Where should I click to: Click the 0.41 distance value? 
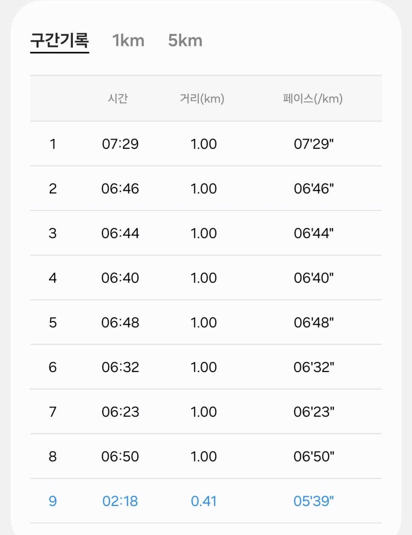204,501
